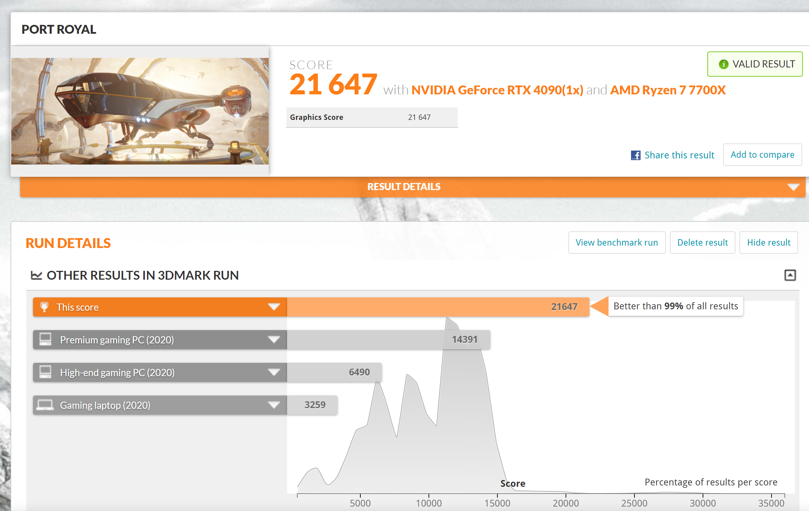809x511 pixels.
Task: Click Share this result link
Action: [x=679, y=155]
